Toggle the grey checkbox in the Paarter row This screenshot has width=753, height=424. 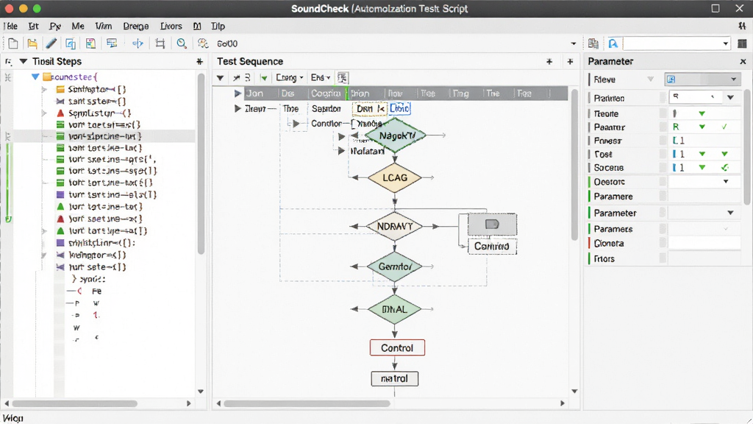click(x=663, y=127)
